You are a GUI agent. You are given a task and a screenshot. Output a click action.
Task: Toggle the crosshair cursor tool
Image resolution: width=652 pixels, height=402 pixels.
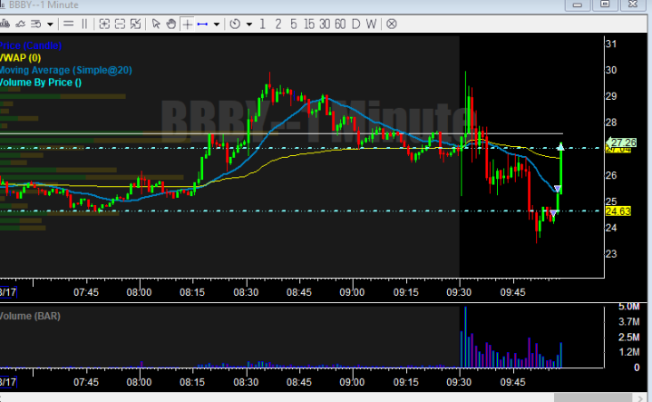click(x=187, y=25)
